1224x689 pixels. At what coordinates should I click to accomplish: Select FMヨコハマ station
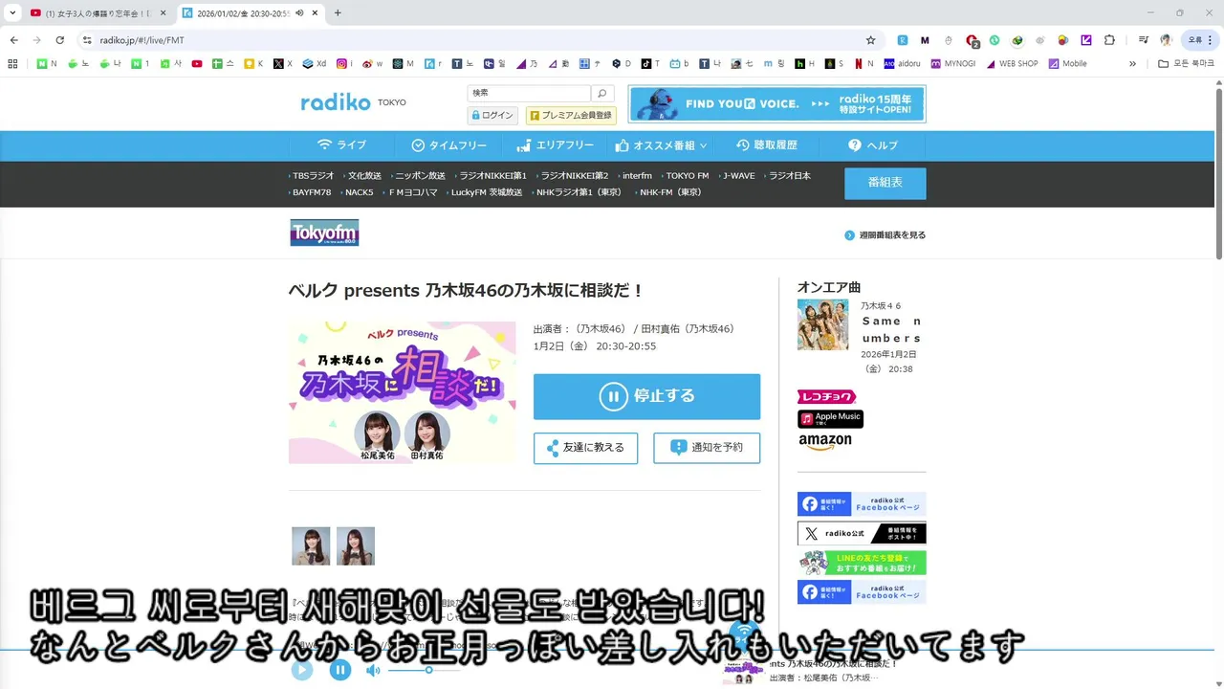tap(411, 192)
